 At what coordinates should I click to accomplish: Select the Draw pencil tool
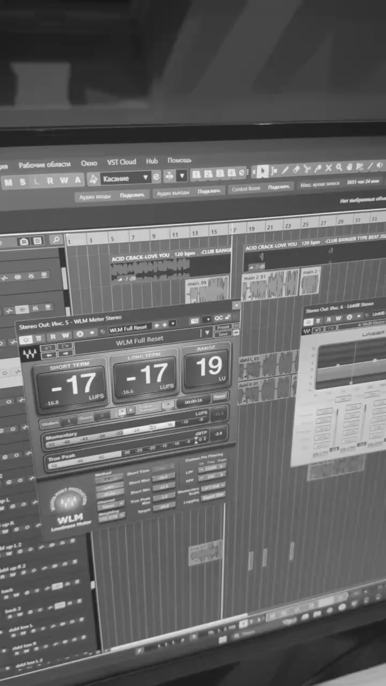point(285,170)
